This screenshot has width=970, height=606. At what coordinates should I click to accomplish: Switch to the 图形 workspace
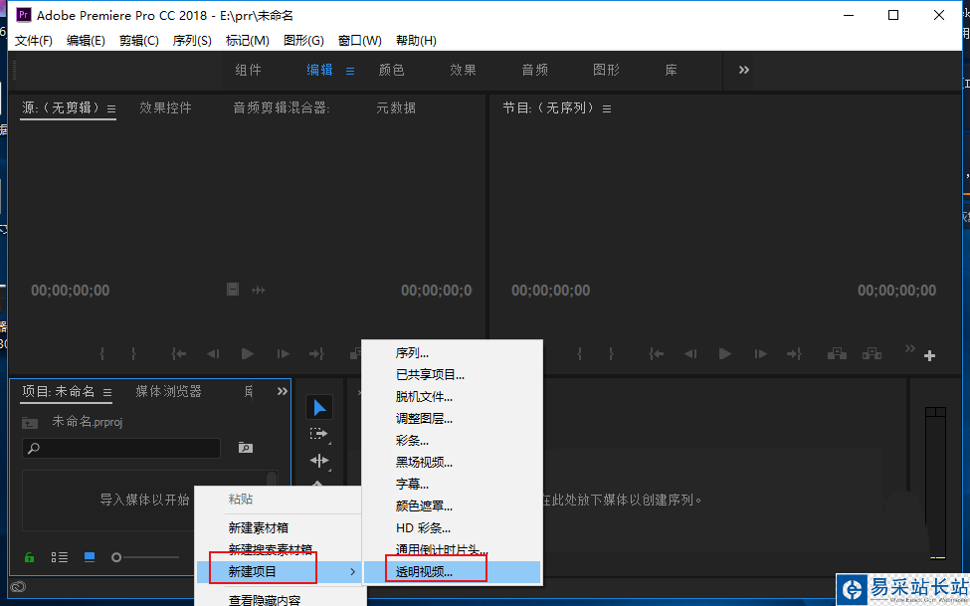tap(606, 70)
